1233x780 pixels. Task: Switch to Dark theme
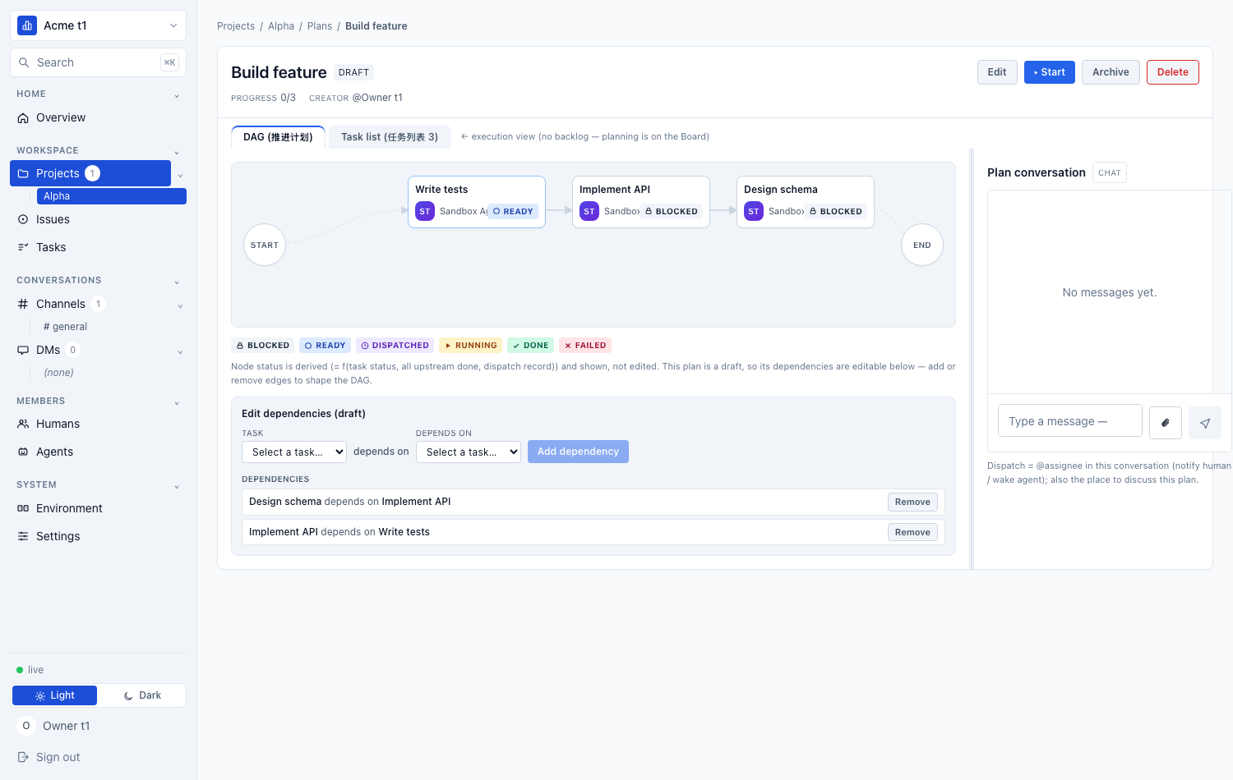click(x=141, y=695)
